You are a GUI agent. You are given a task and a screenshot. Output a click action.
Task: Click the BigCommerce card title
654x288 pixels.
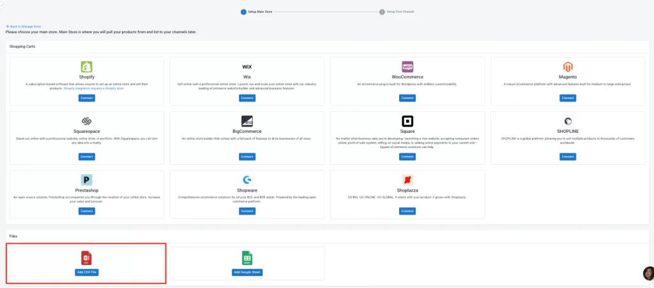(x=247, y=132)
